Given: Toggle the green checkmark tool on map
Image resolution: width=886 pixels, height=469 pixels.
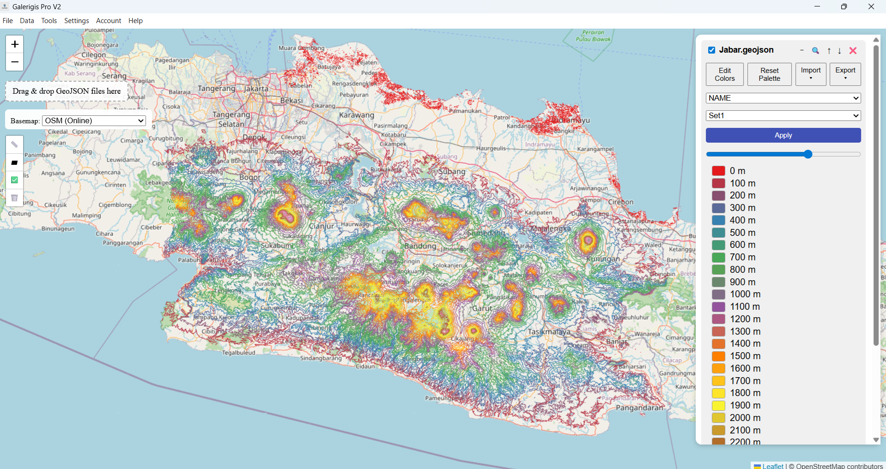Looking at the screenshot, I should 14,180.
